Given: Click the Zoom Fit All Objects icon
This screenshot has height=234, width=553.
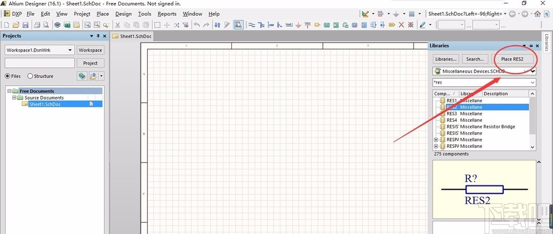Looking at the screenshot, I should point(87,25).
